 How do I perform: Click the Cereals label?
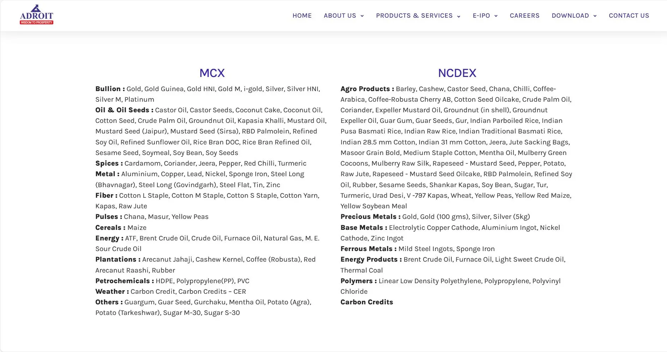(x=110, y=228)
